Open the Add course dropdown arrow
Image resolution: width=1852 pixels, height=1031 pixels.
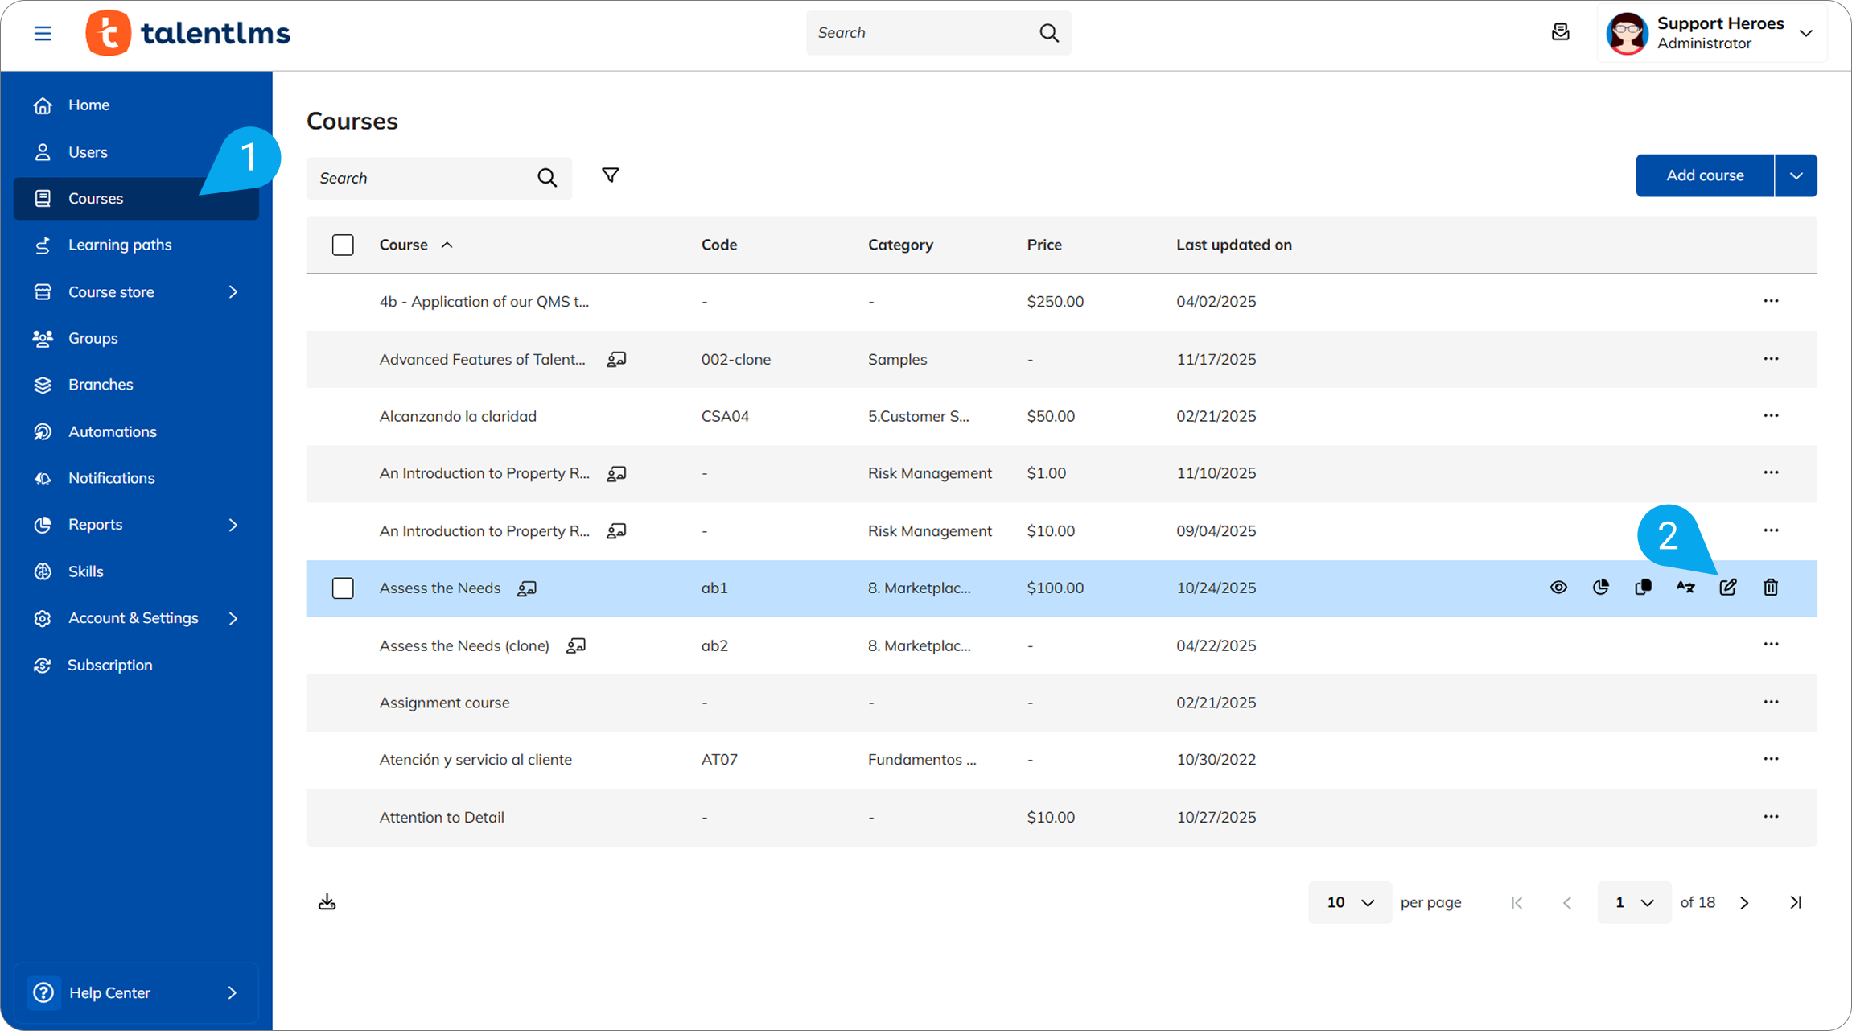click(1796, 175)
